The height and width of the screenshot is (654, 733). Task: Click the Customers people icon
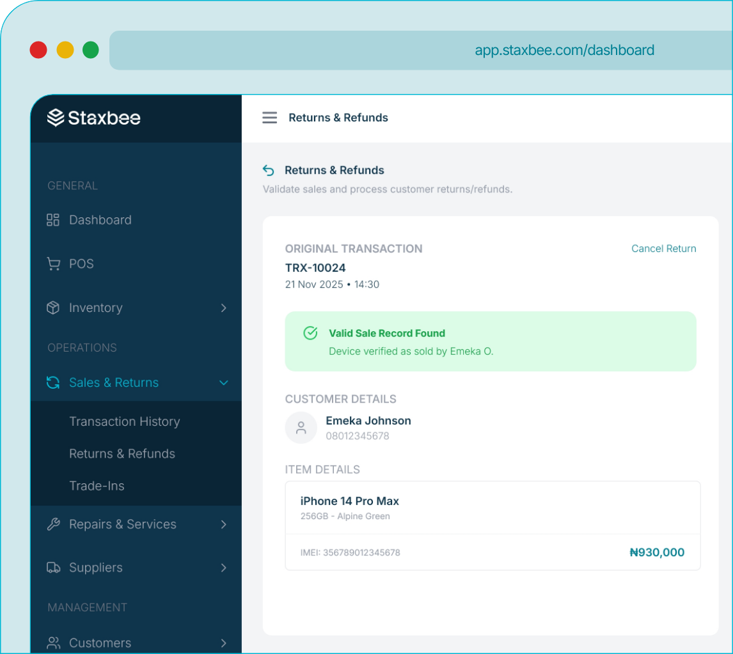click(x=54, y=642)
